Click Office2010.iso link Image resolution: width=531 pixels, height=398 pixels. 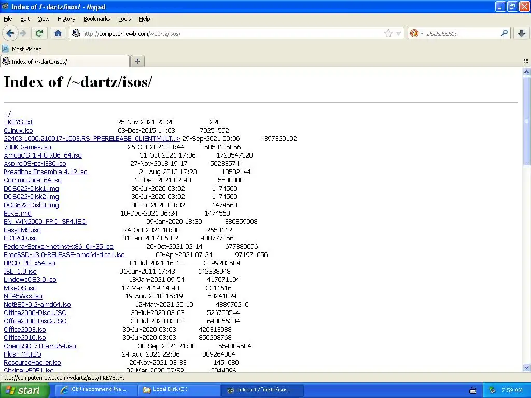point(25,337)
